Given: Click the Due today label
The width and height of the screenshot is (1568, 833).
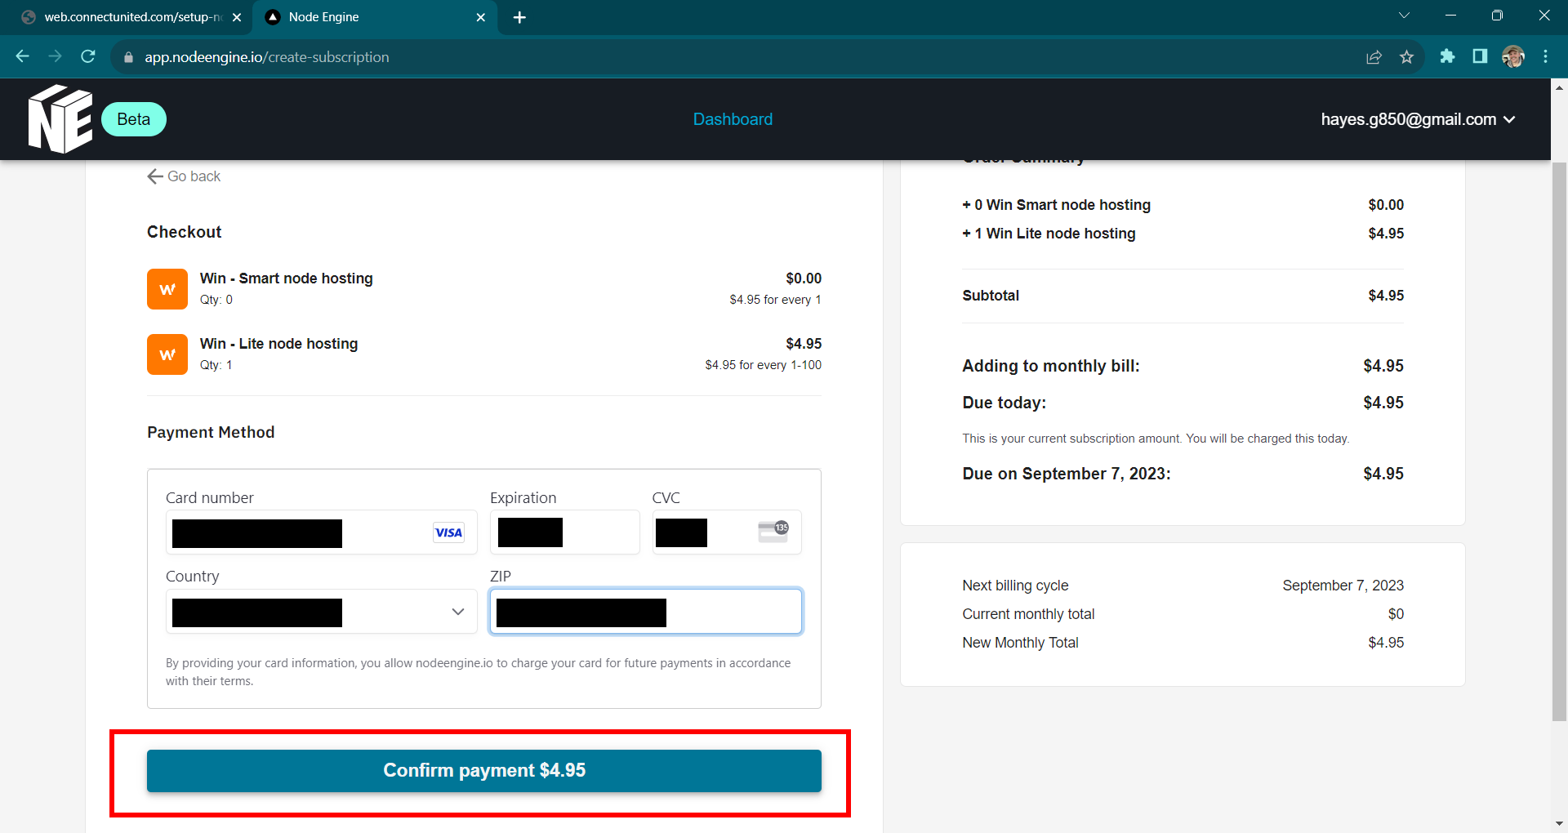Looking at the screenshot, I should tap(1004, 403).
